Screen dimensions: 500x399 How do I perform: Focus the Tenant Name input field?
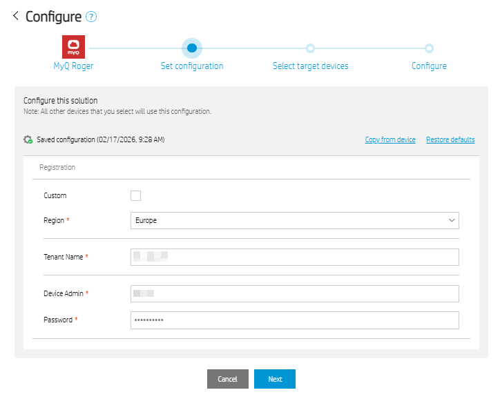point(294,257)
